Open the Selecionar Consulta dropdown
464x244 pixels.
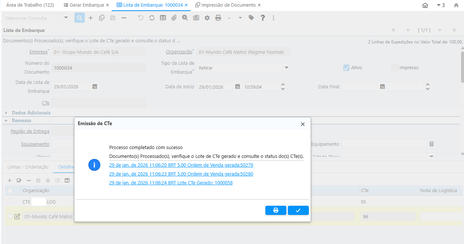tap(66, 18)
